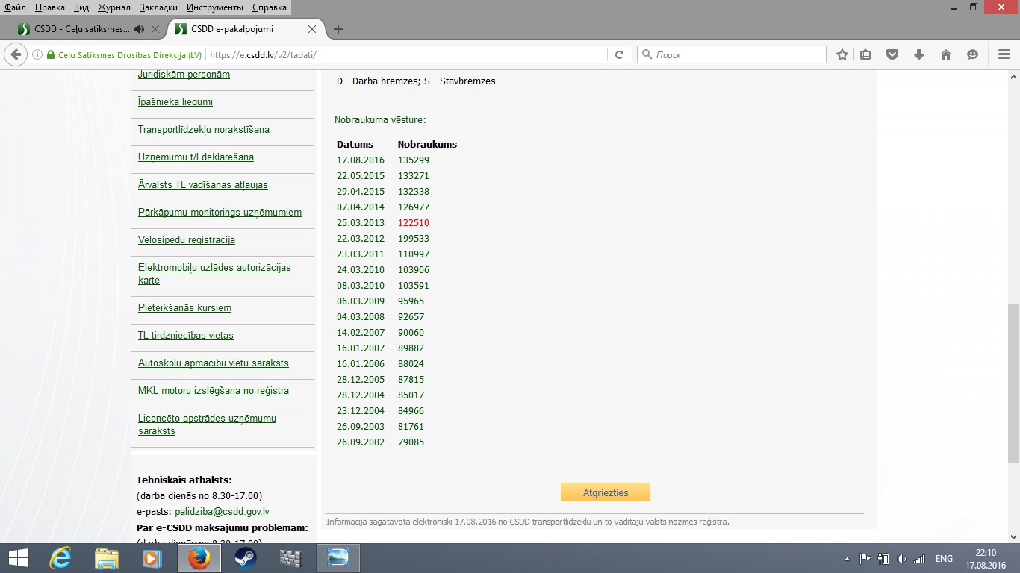Open File Explorer from the taskbar
This screenshot has height=573, width=1020.
tap(107, 558)
